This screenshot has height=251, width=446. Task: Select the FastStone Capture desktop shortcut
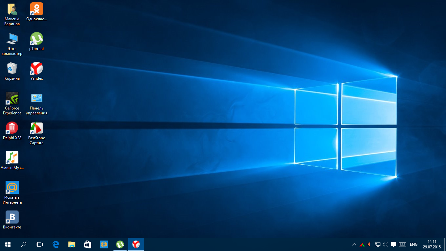(x=36, y=133)
